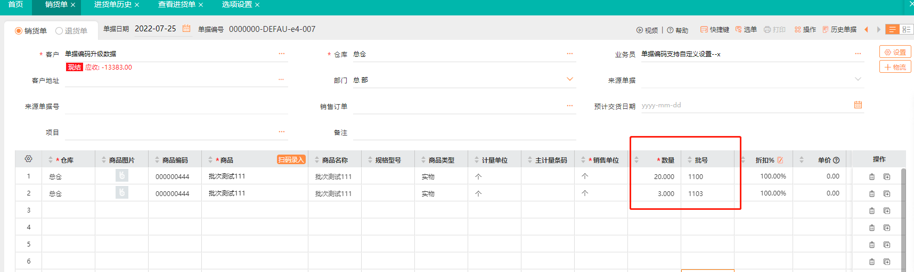Expand the 来源单据 dropdown
This screenshot has height=272, width=914.
(x=858, y=80)
